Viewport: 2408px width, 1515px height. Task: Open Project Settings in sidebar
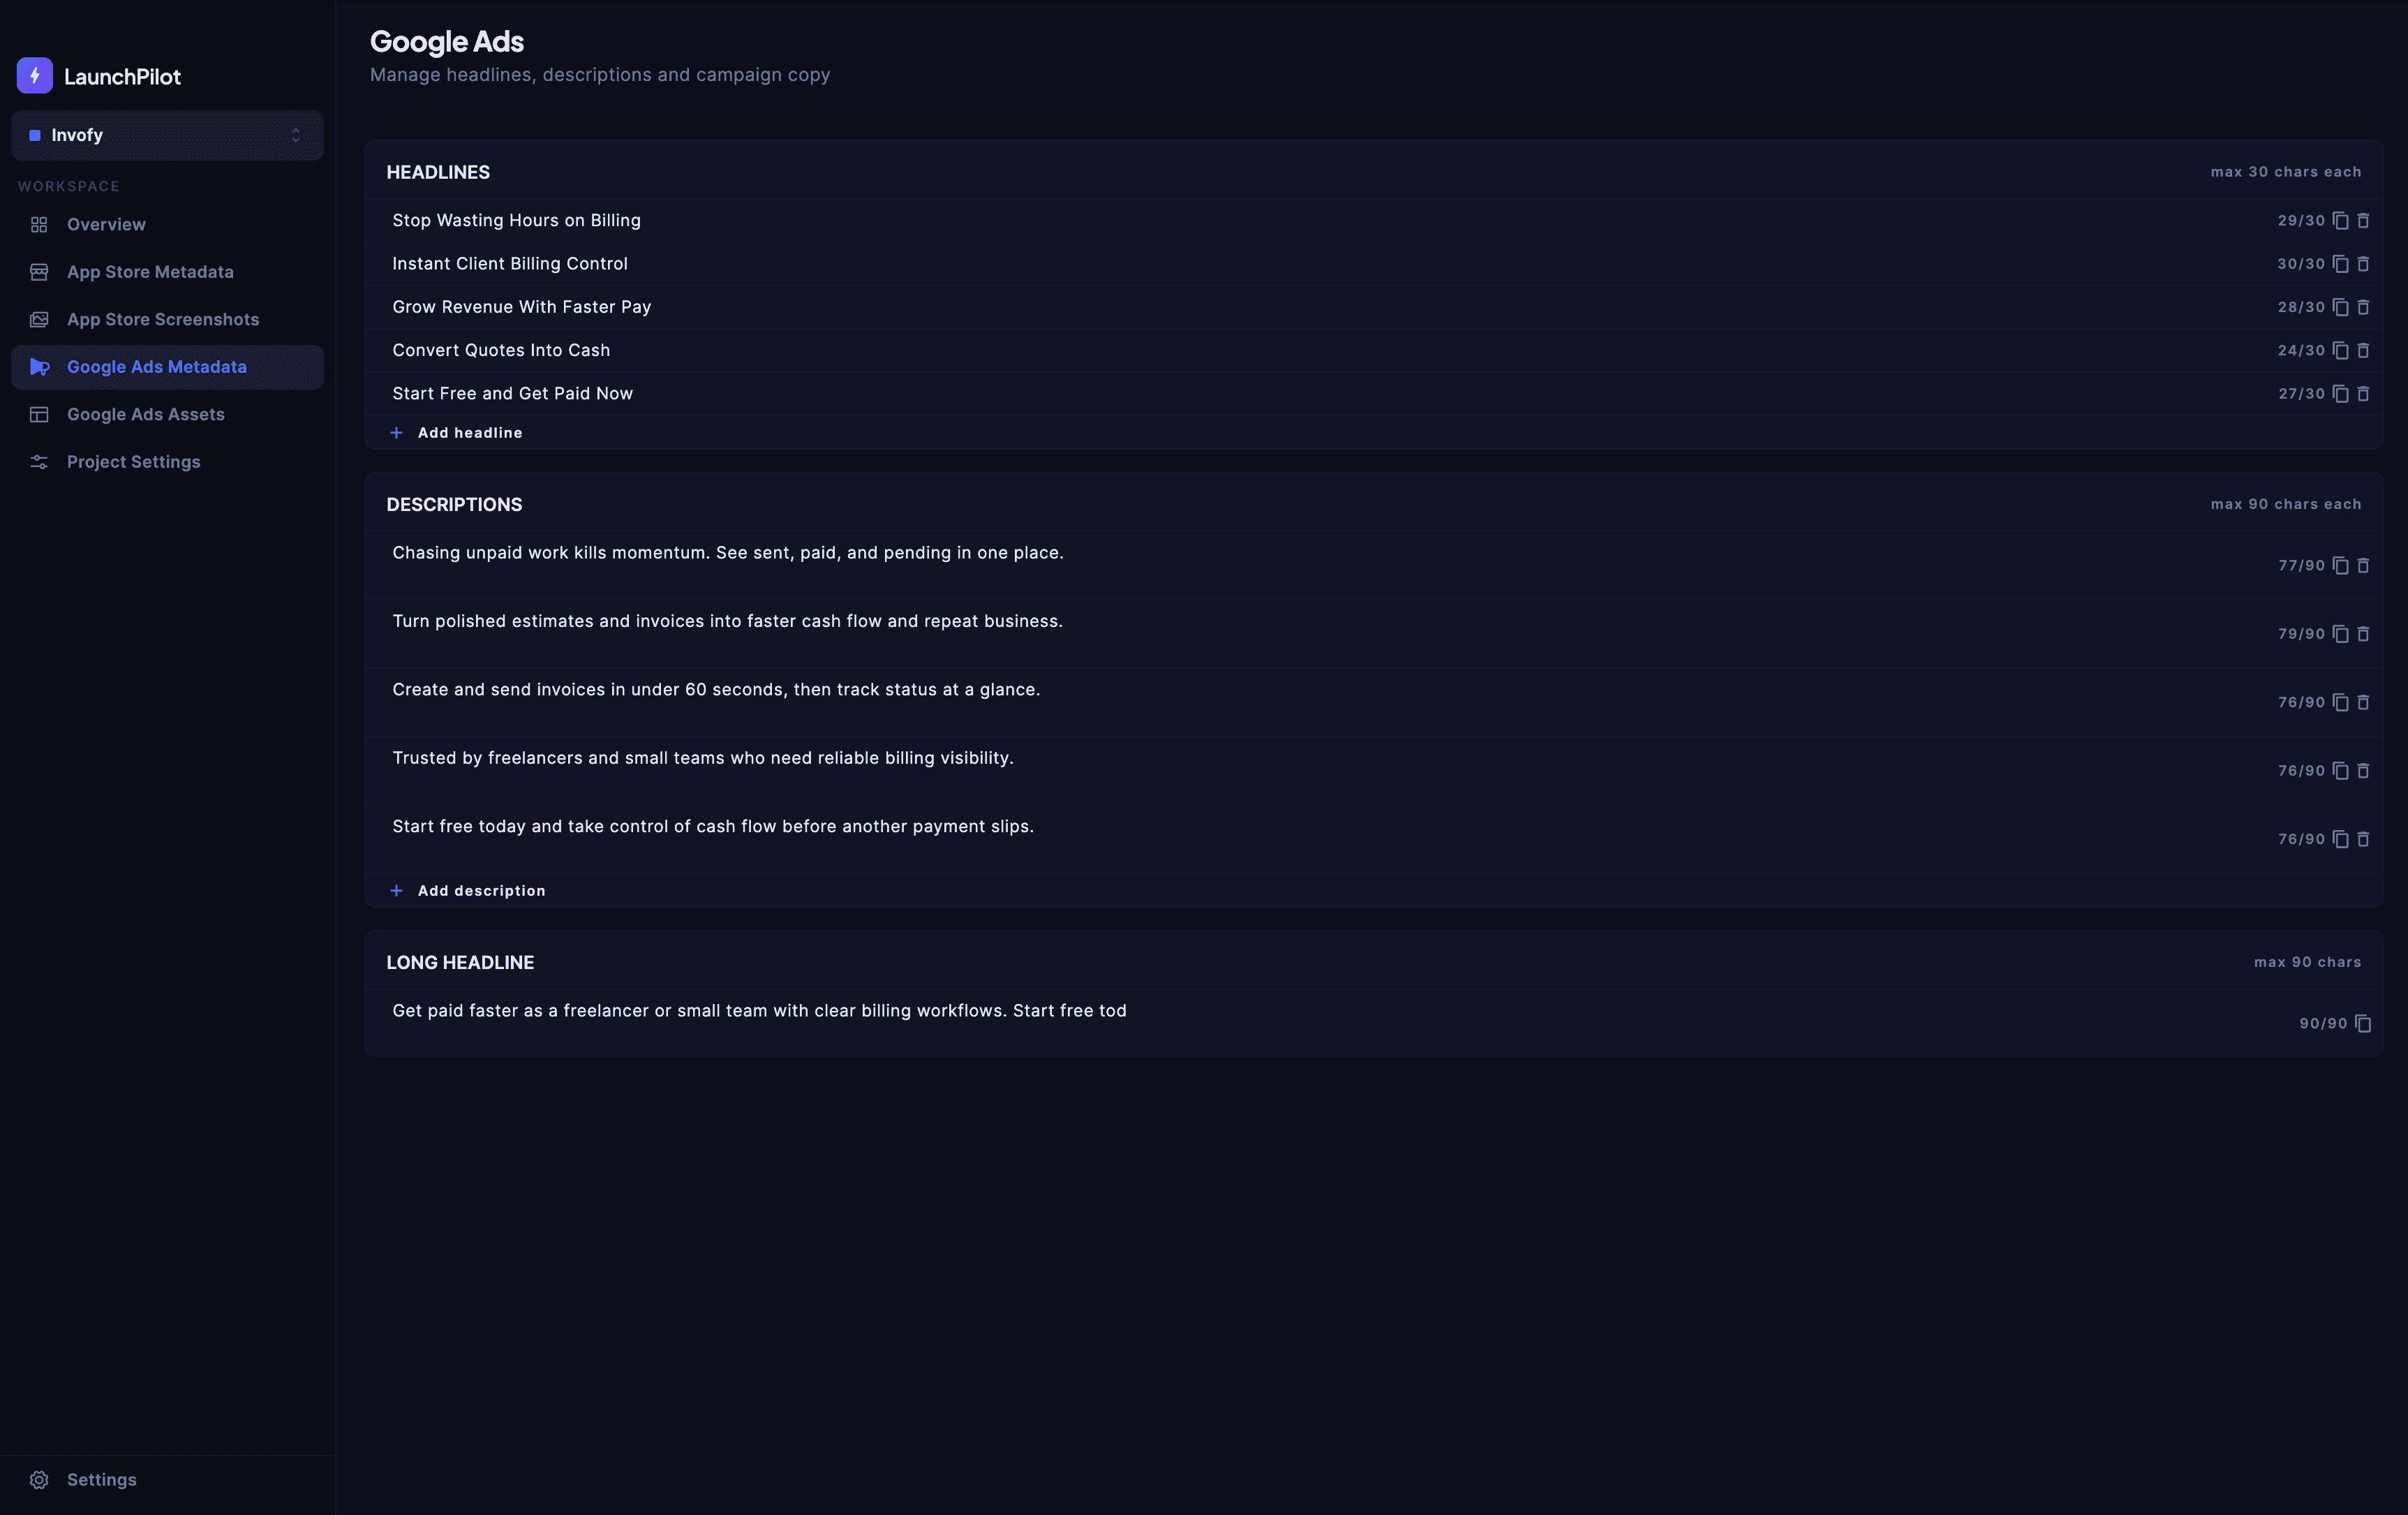coord(167,462)
